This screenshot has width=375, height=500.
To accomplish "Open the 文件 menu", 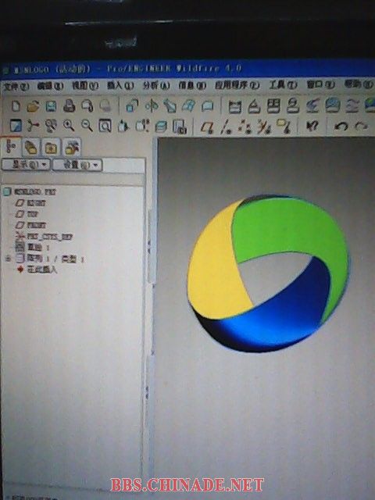I will point(16,86).
